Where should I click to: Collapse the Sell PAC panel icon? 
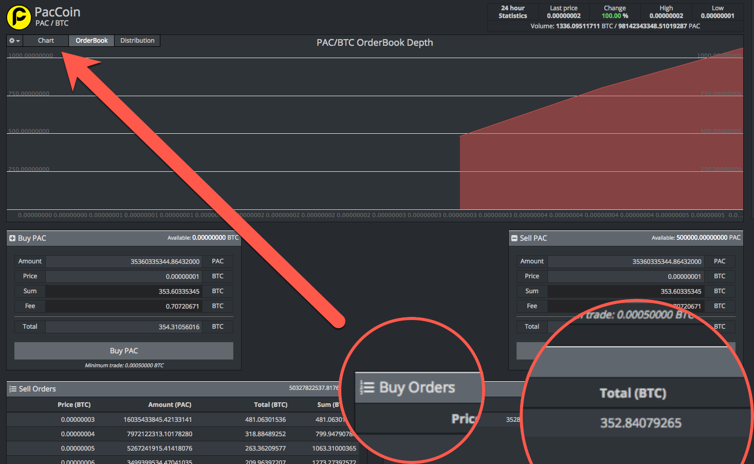tap(514, 238)
